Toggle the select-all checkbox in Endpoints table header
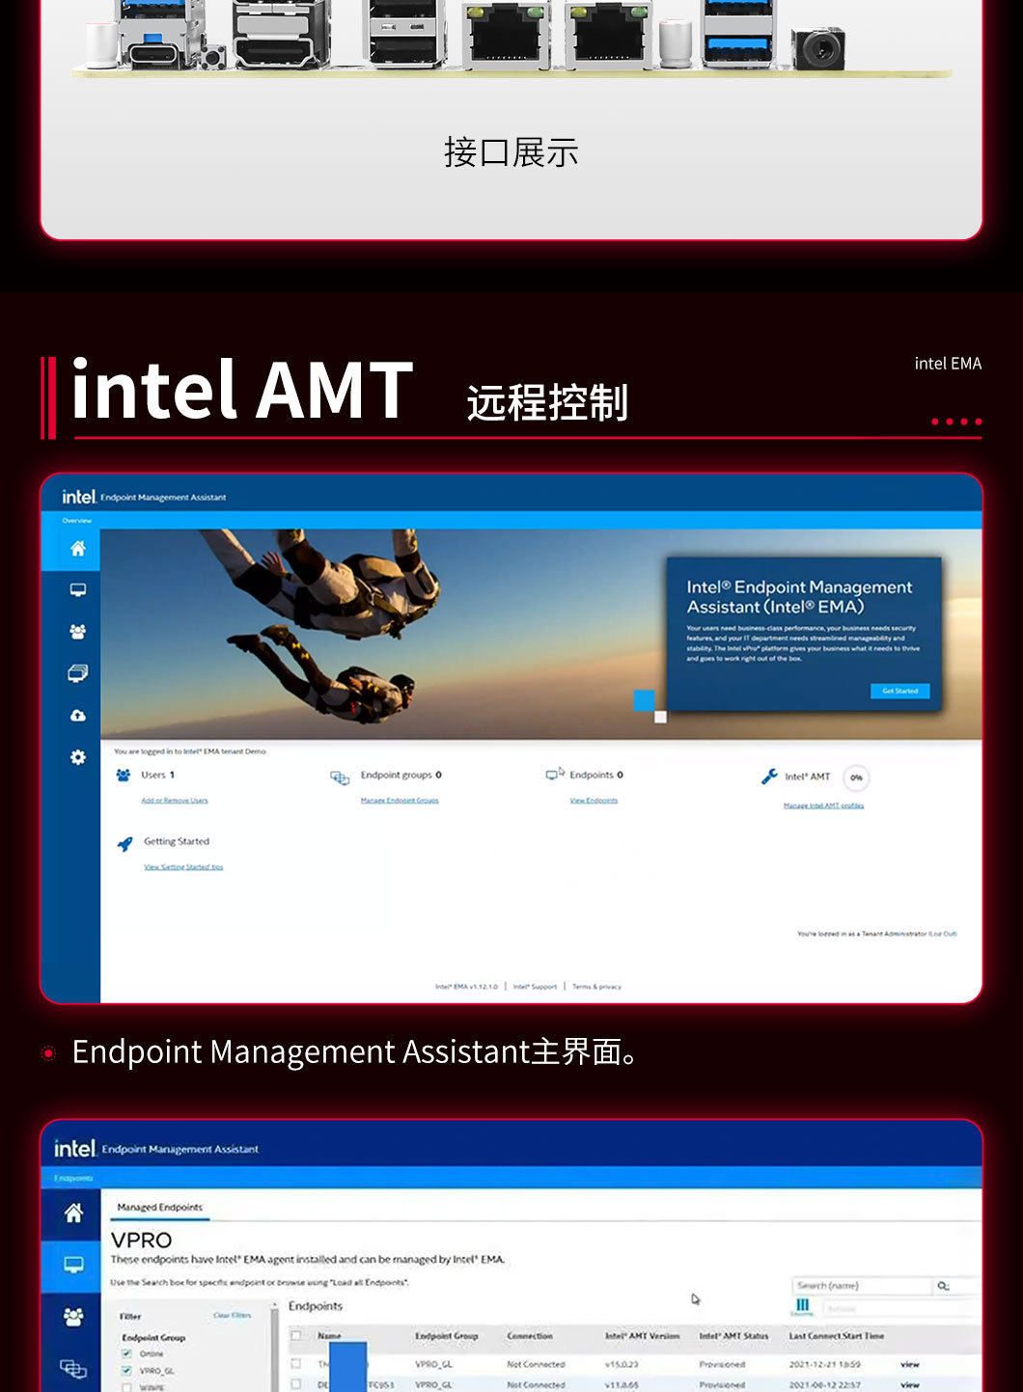1023x1392 pixels. click(x=296, y=1336)
